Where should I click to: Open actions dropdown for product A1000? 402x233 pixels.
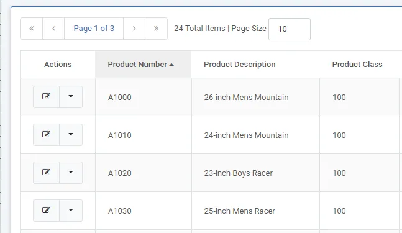pos(71,97)
